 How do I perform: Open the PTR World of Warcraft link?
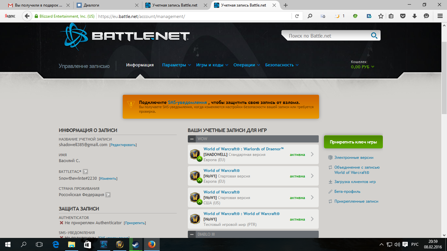point(241,214)
